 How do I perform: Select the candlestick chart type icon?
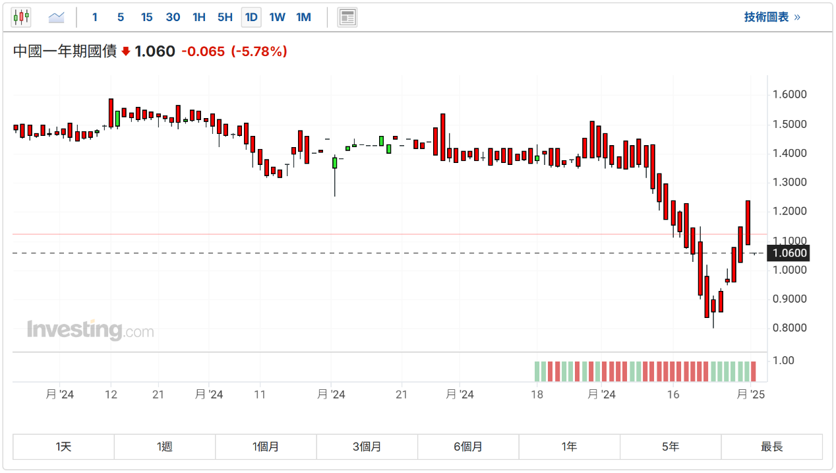[x=21, y=17]
